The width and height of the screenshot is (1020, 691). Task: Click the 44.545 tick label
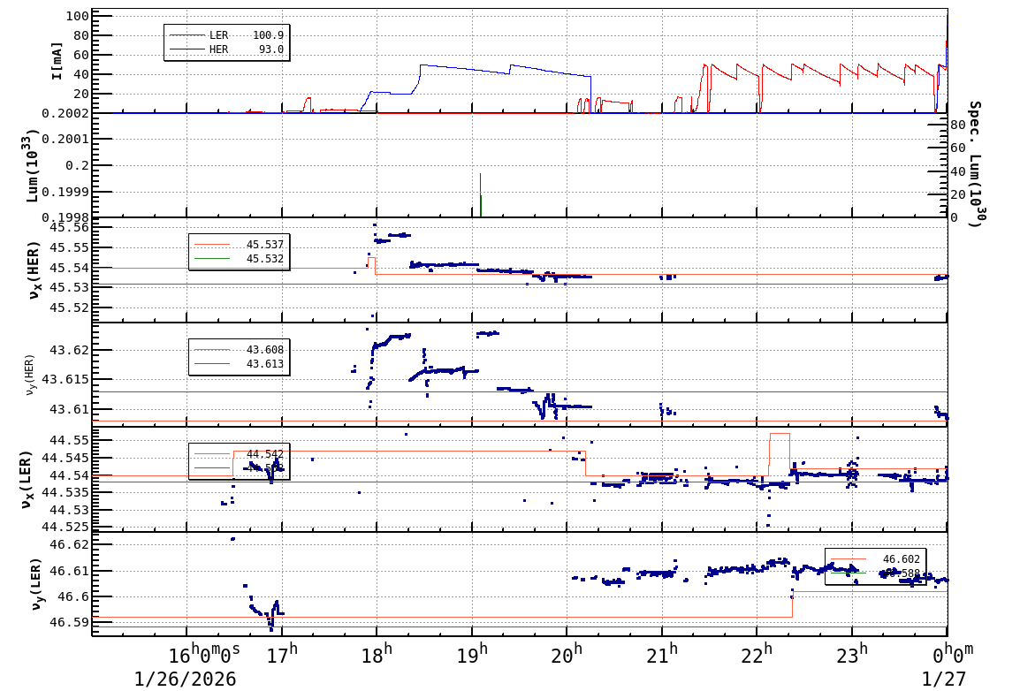coord(65,458)
